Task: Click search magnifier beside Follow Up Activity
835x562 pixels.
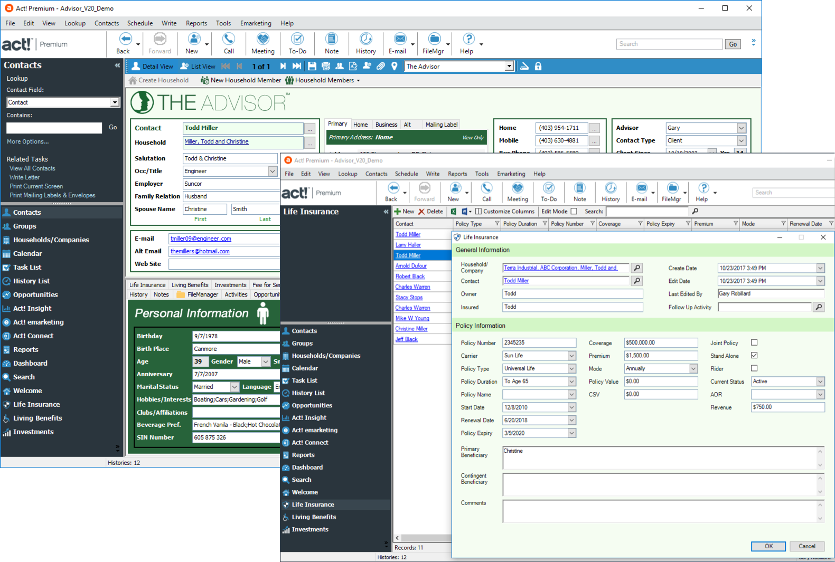Action: click(819, 307)
